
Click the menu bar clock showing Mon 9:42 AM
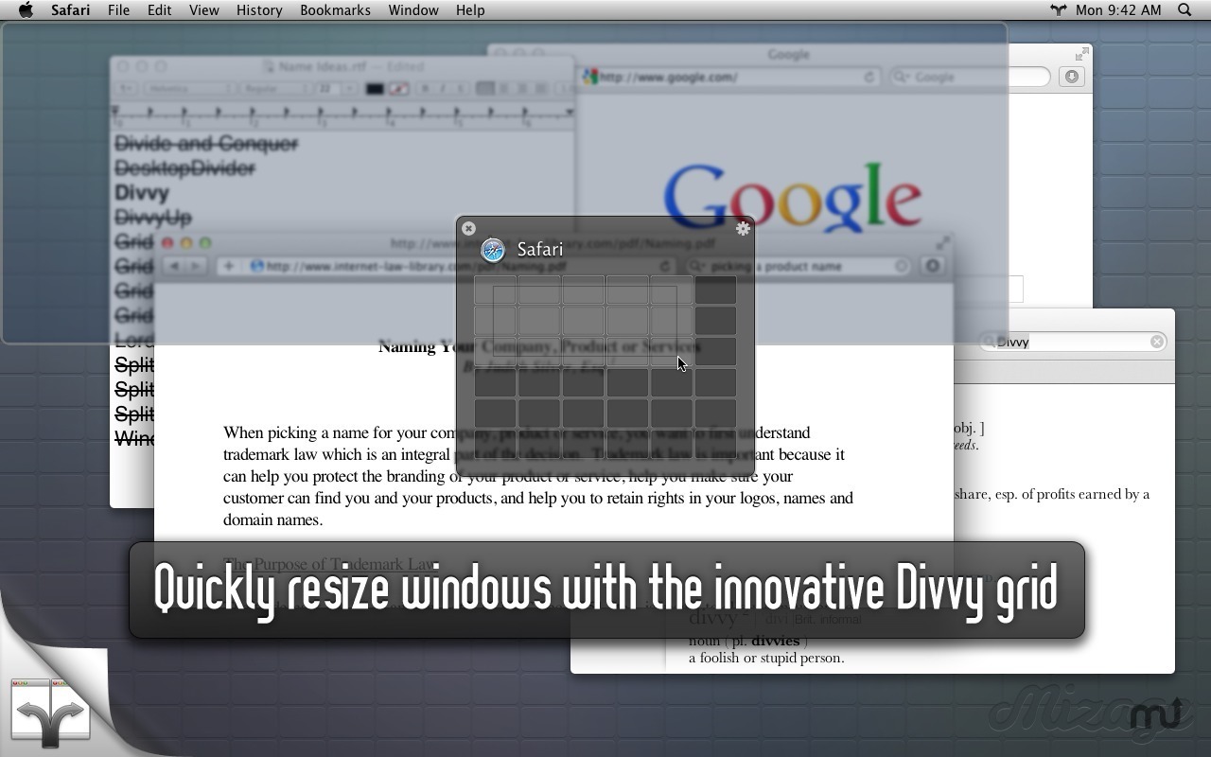[x=1118, y=10]
